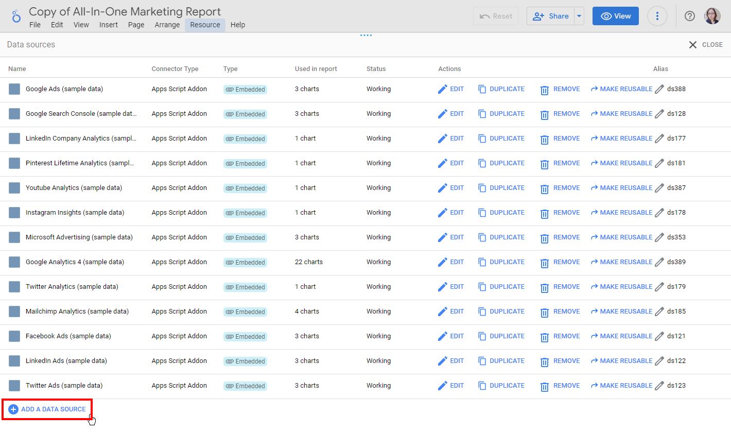
Task: Edit the alias for Google Analytics 4
Action: point(659,262)
